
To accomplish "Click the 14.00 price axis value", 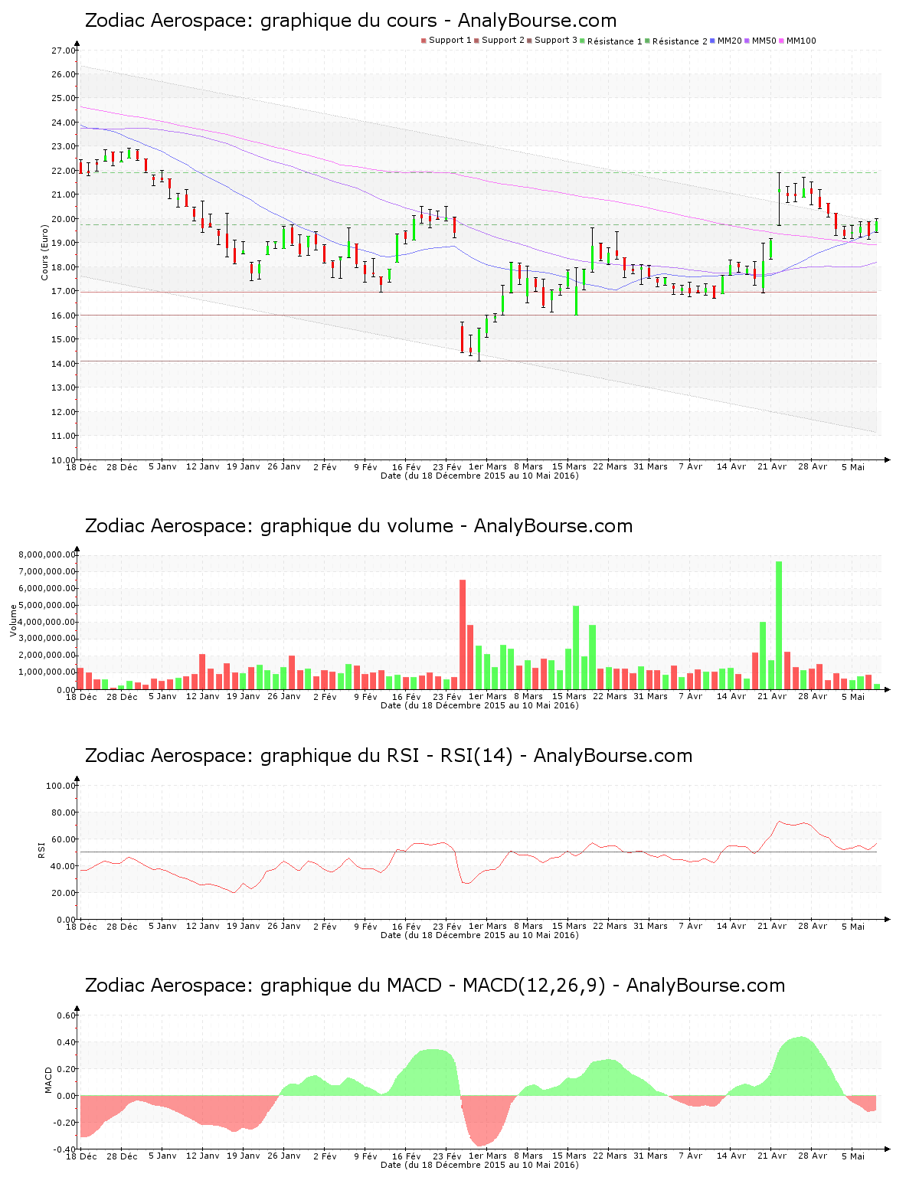I will [x=64, y=364].
